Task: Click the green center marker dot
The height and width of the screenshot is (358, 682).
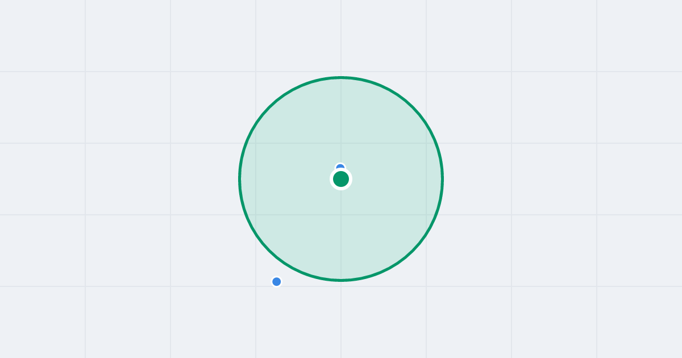Action: click(x=341, y=179)
